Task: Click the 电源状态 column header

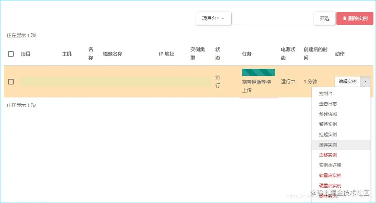Action: click(x=288, y=54)
